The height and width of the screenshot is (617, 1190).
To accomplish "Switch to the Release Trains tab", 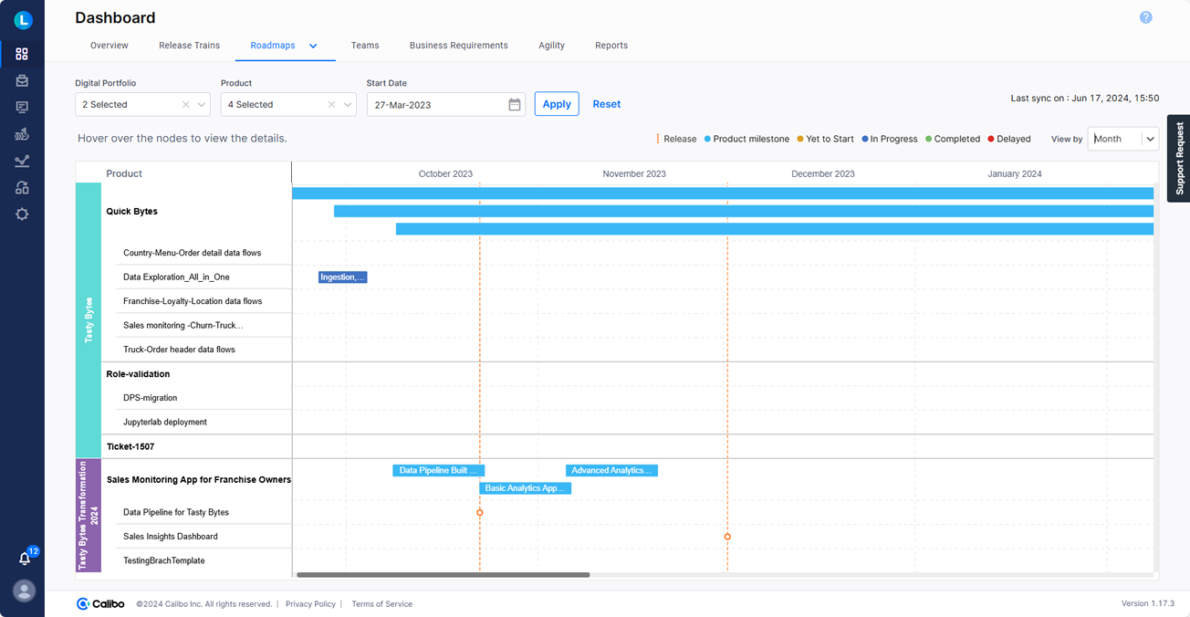I will point(189,45).
